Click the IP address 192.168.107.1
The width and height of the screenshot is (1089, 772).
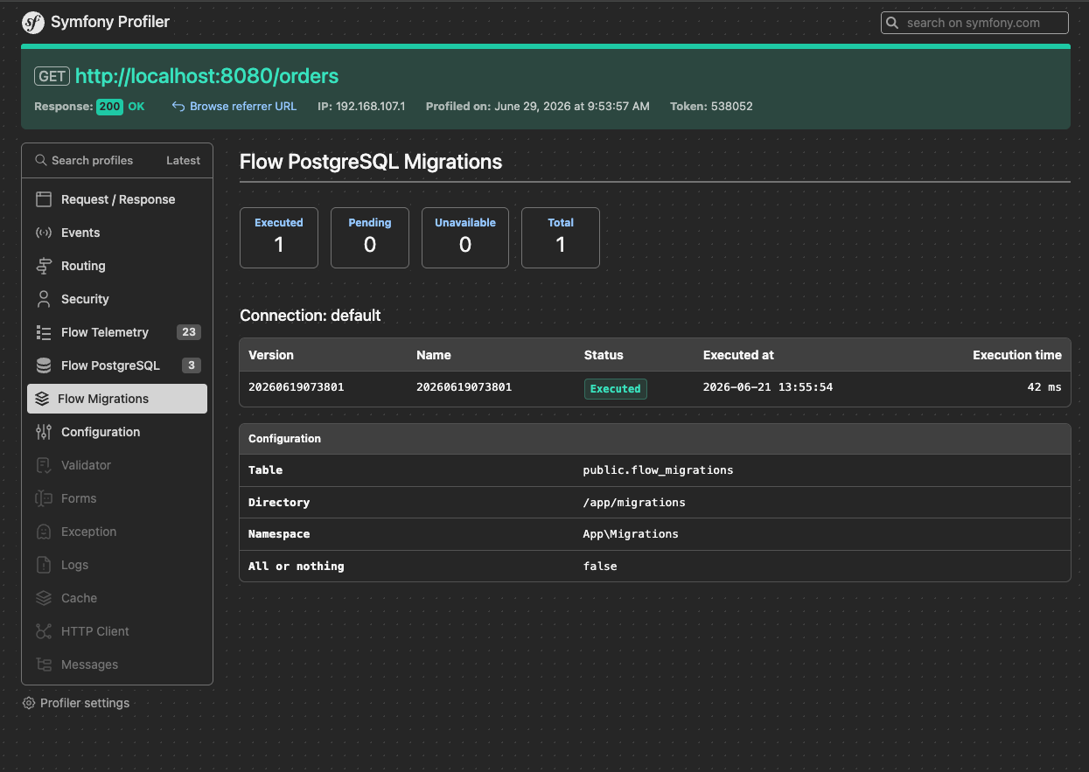370,107
